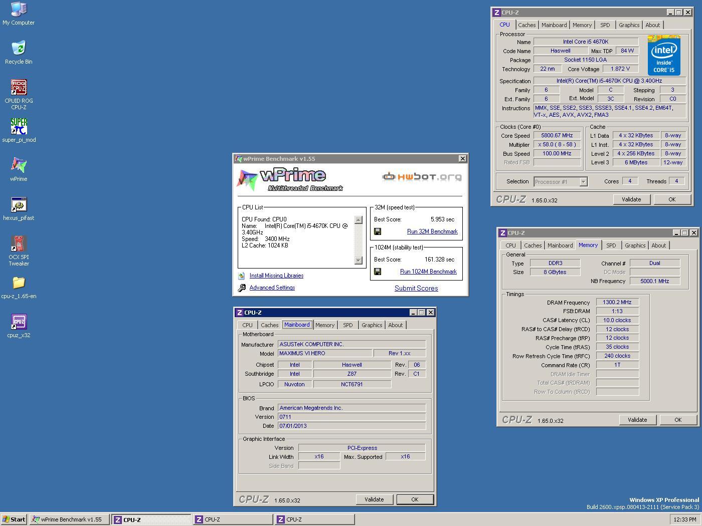Click the Intel Core i5 logo in CPU-Z

point(664,55)
